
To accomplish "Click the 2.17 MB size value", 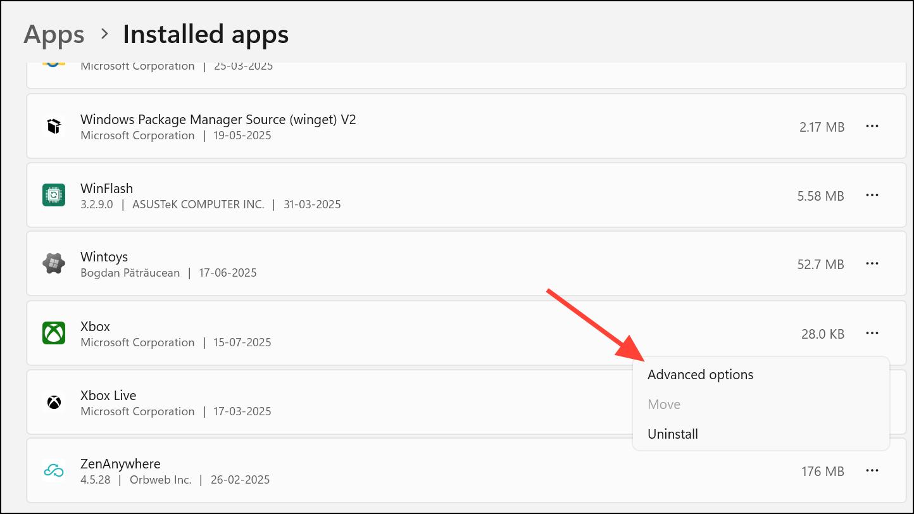I will click(822, 127).
